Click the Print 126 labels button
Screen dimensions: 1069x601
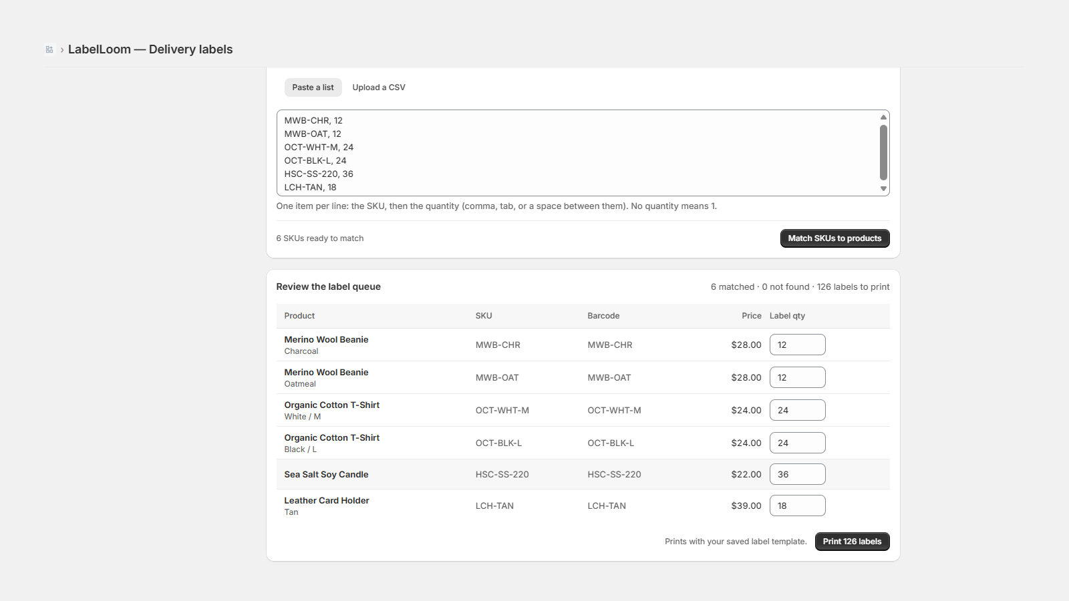point(852,542)
